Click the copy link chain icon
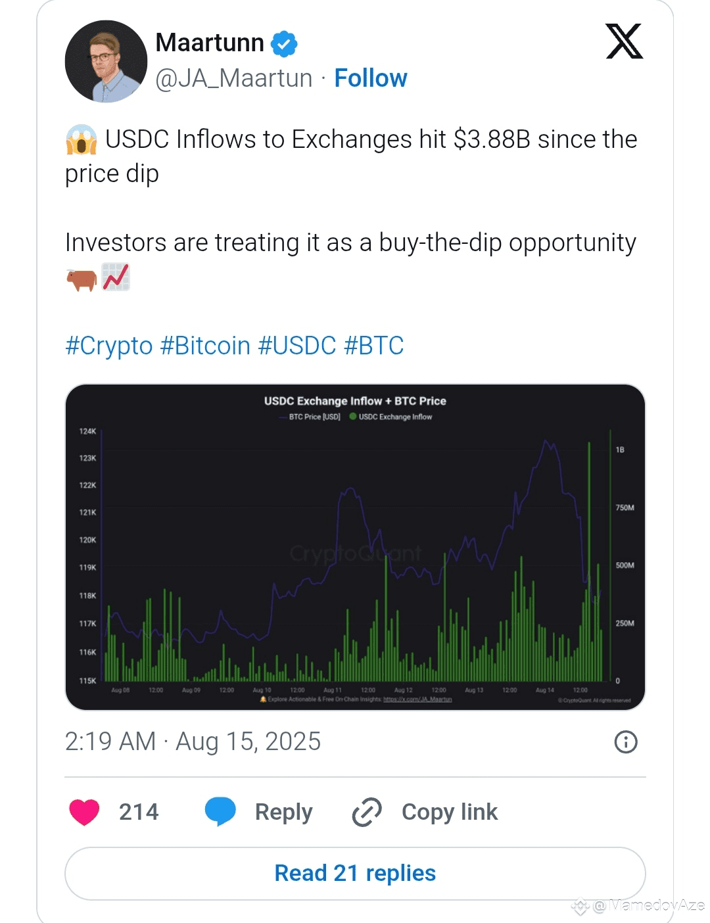Viewport: 710px width, 923px height. click(x=367, y=812)
